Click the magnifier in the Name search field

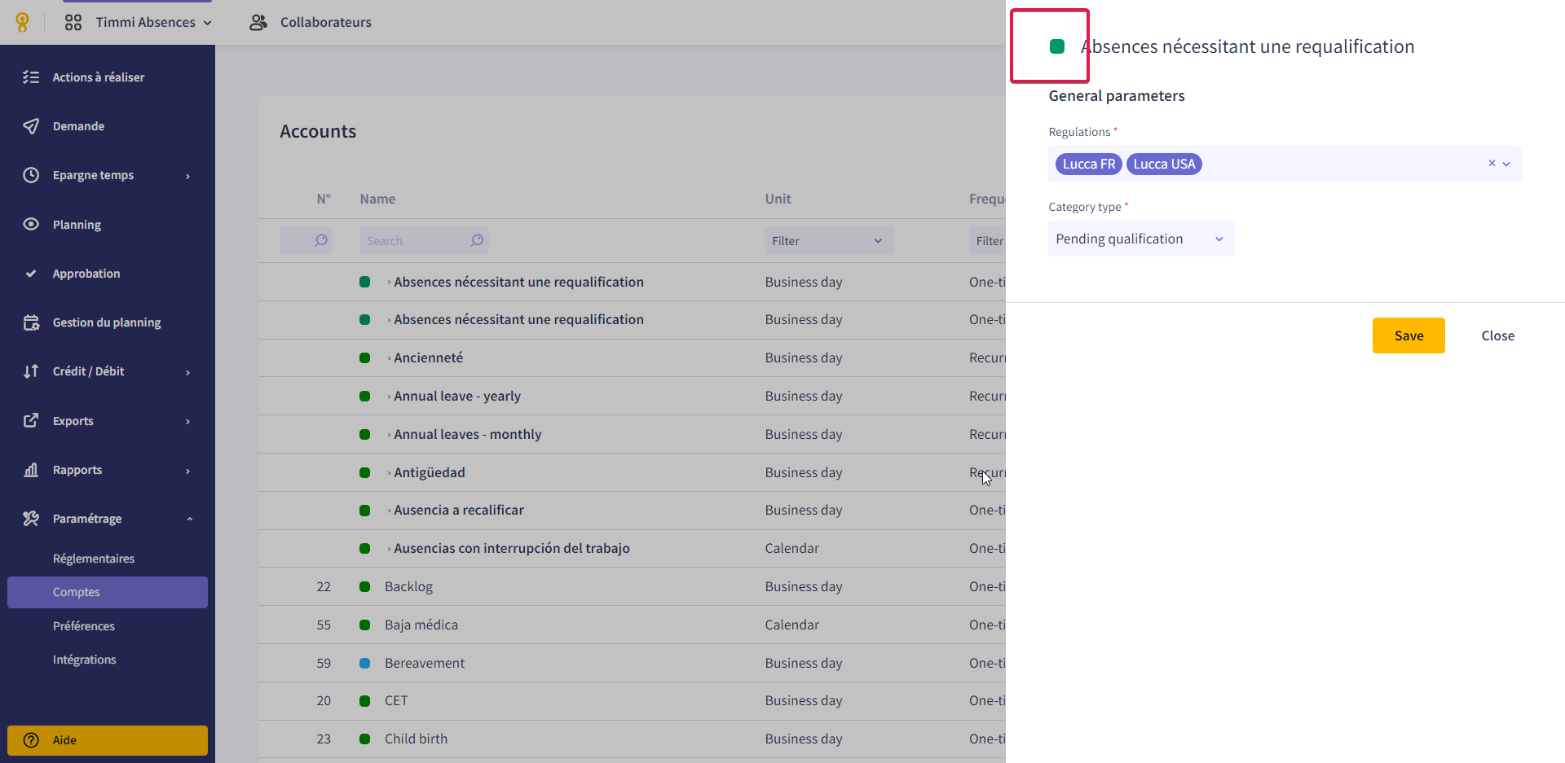click(477, 240)
